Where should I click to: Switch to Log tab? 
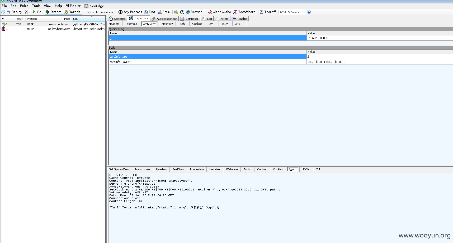[x=207, y=18]
